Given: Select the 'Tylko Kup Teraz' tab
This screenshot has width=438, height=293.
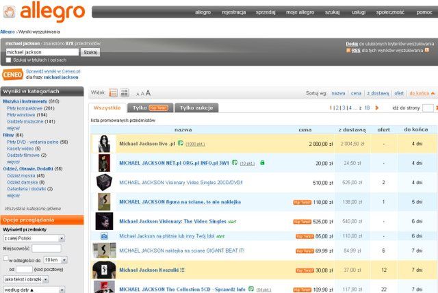Looking at the screenshot, I should [x=151, y=107].
